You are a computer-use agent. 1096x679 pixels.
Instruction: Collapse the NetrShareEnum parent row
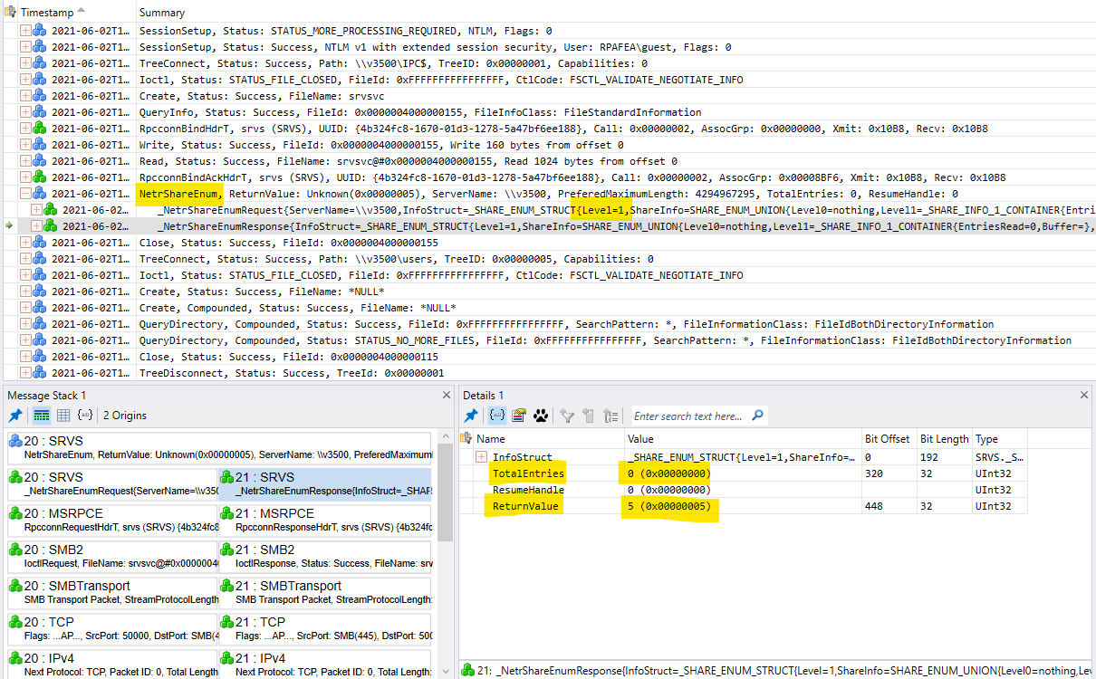[25, 193]
